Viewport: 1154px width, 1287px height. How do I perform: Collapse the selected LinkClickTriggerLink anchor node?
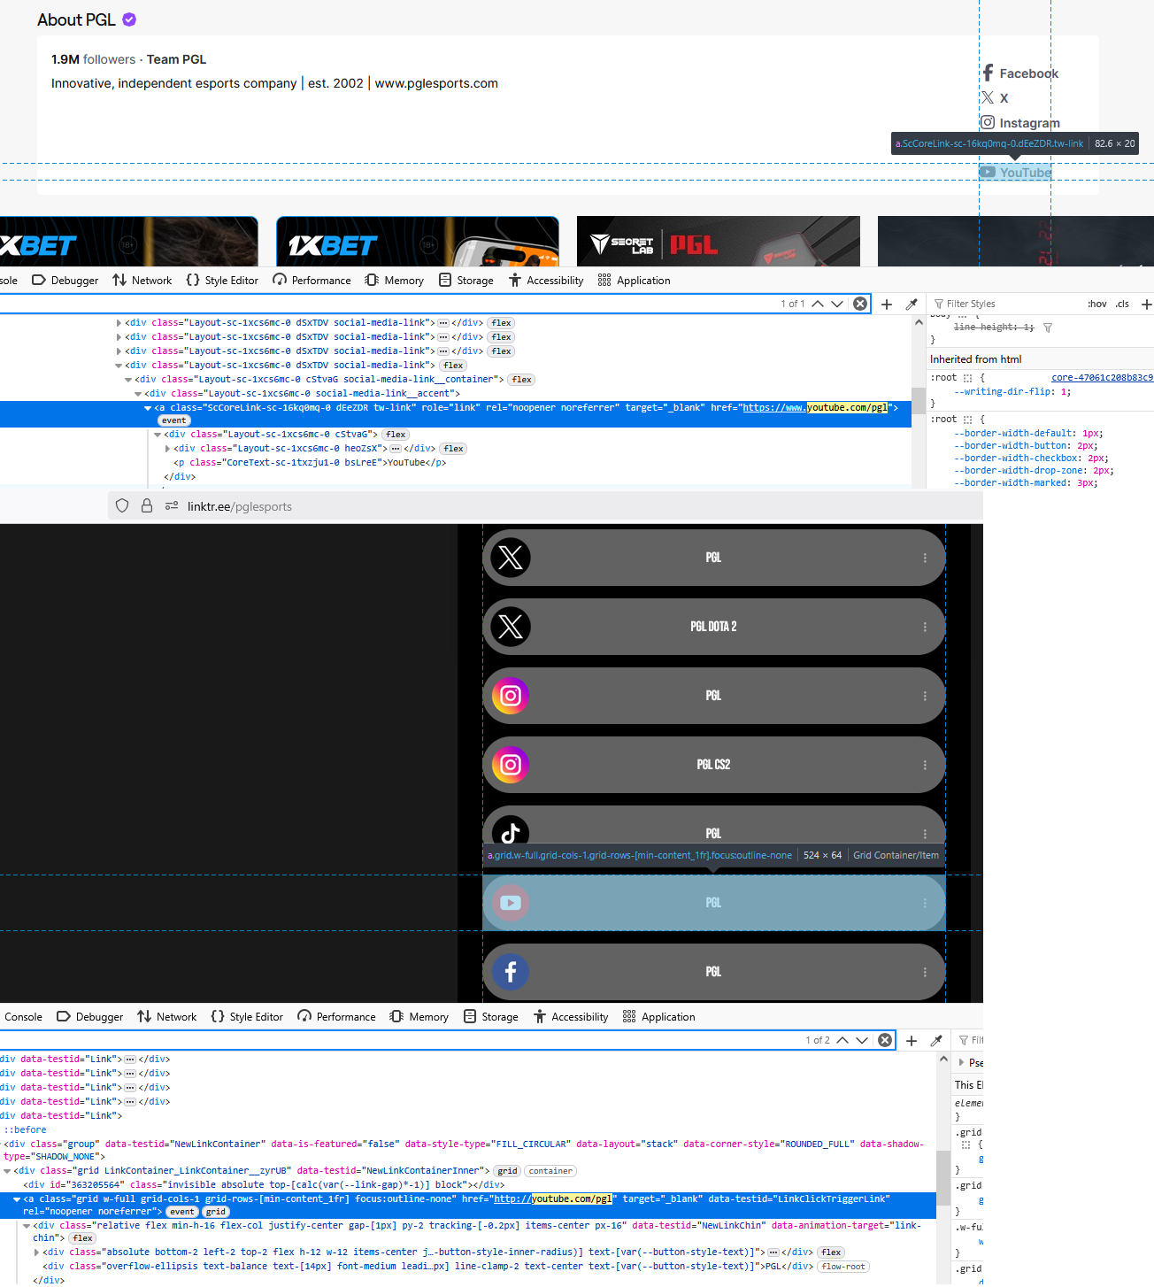click(17, 1199)
